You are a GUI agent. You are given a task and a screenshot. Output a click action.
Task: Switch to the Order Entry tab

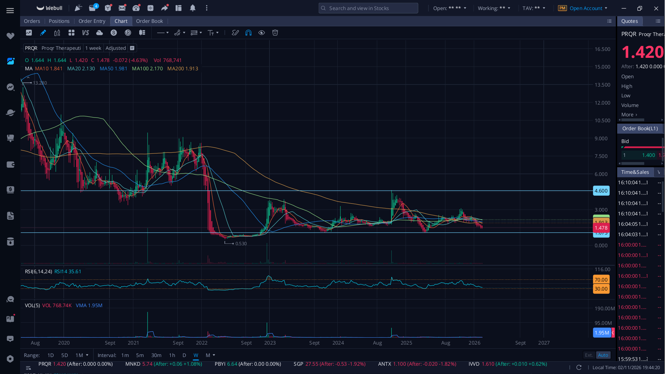tap(92, 21)
